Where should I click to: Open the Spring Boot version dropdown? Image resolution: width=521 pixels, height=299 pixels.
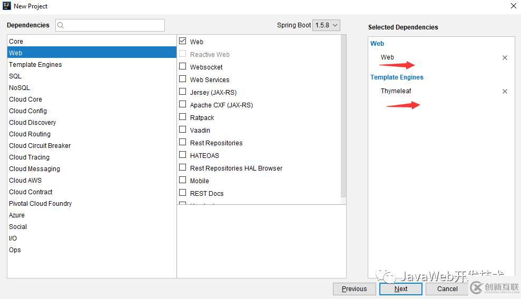[x=326, y=25]
